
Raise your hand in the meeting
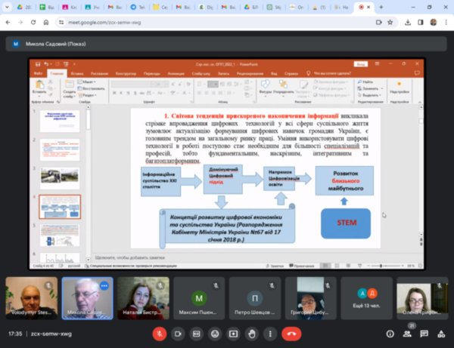252,333
